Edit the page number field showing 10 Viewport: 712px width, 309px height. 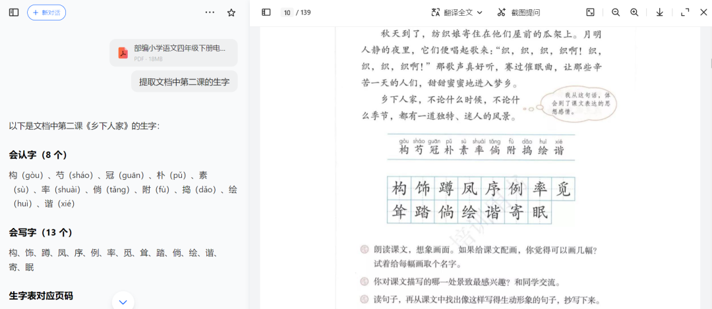coord(287,13)
